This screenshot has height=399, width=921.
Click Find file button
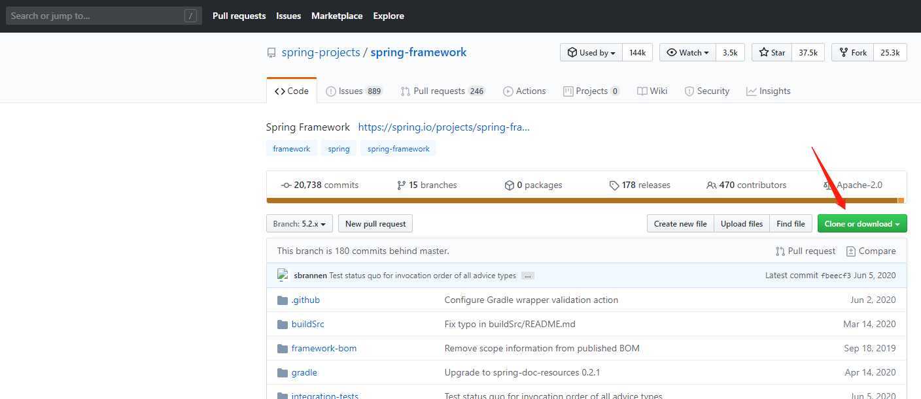pyautogui.click(x=791, y=224)
